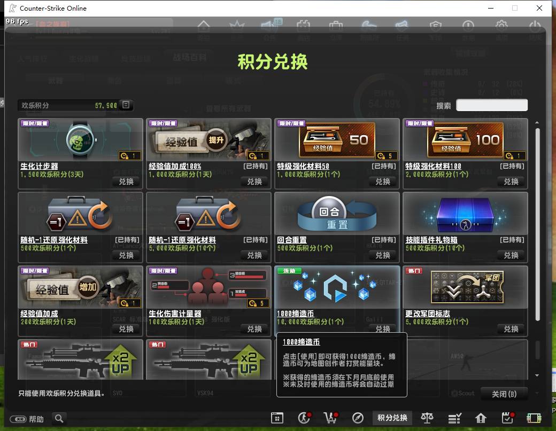Select the 积分兑换 tab in bottom bar

pos(392,418)
